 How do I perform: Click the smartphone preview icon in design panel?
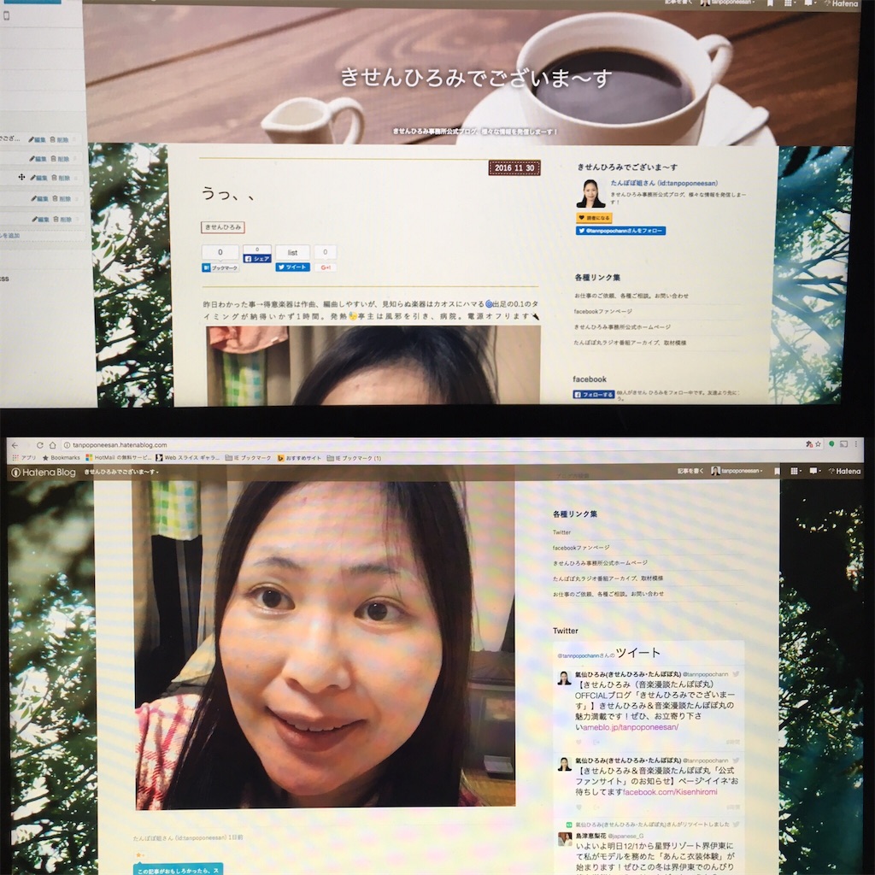tap(7, 16)
